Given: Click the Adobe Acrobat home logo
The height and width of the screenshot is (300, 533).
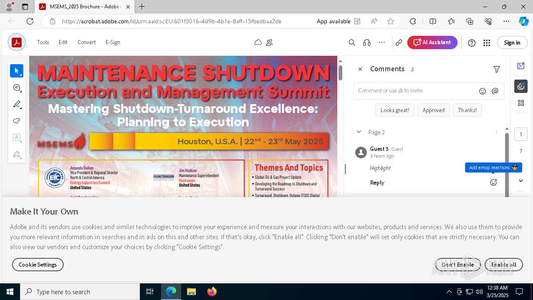Looking at the screenshot, I should [x=17, y=42].
